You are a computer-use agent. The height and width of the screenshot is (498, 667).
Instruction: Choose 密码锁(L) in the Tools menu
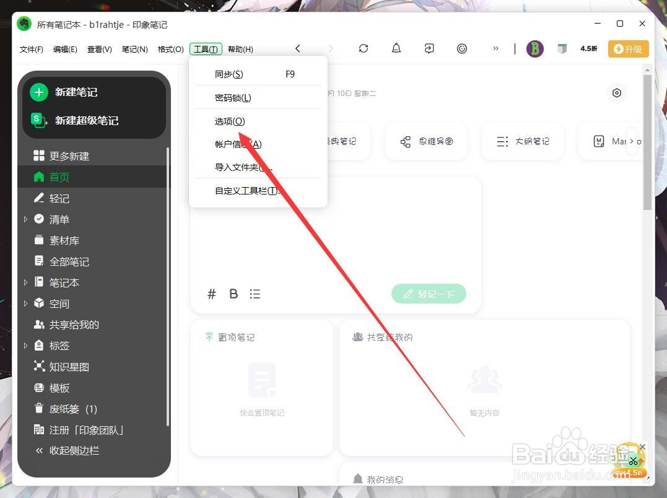point(258,98)
